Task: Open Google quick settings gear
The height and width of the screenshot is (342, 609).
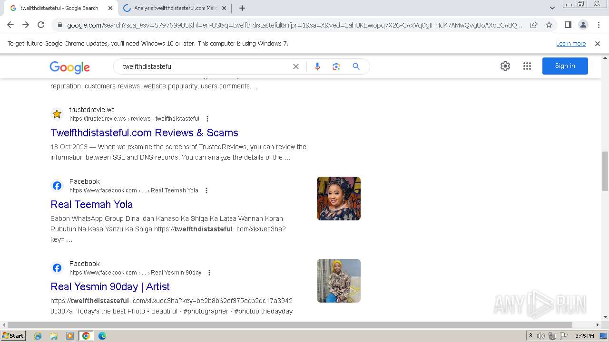Action: [505, 66]
